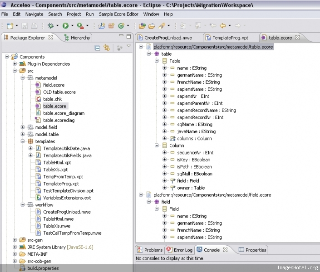Select TestCallTempFromTemp.mwe workflow file
This screenshot has height=272, width=320.
tap(72, 233)
